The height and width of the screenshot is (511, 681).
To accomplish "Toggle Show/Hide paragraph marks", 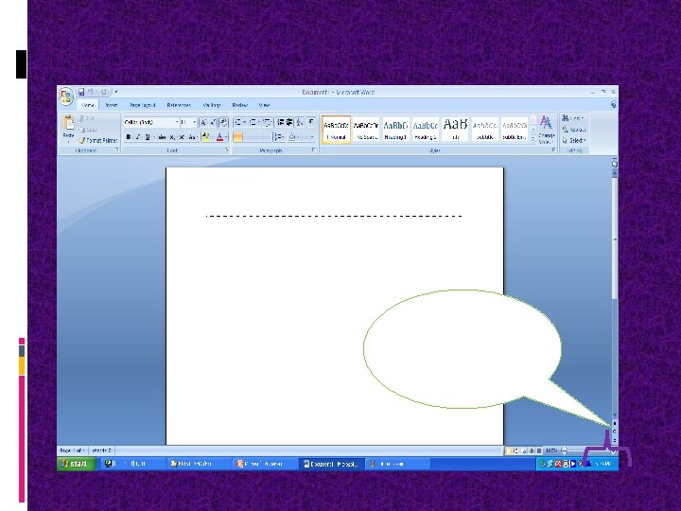I will click(311, 122).
